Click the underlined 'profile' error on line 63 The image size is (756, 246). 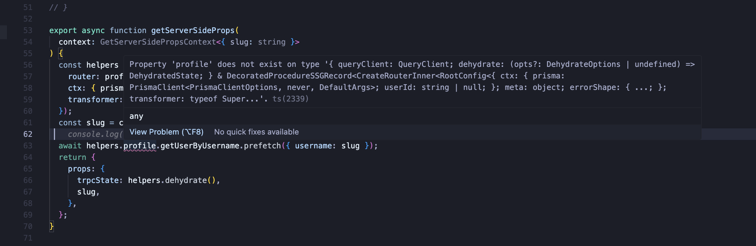click(140, 146)
